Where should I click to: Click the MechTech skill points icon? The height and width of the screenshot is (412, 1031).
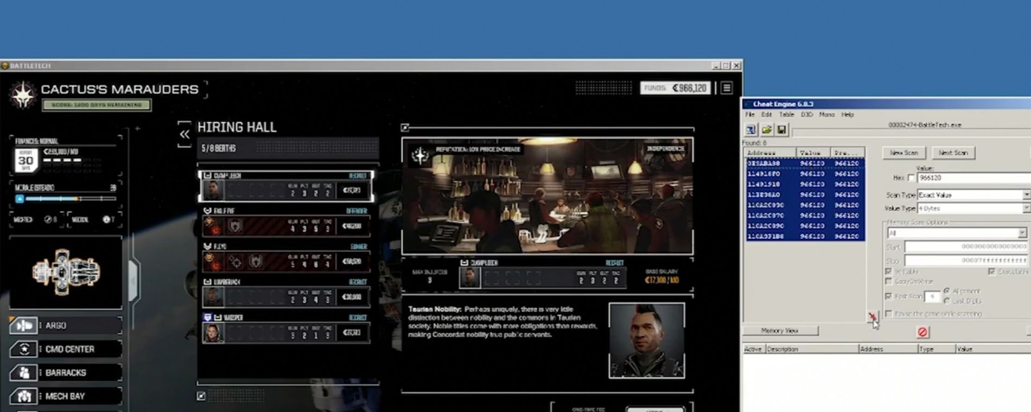(48, 219)
